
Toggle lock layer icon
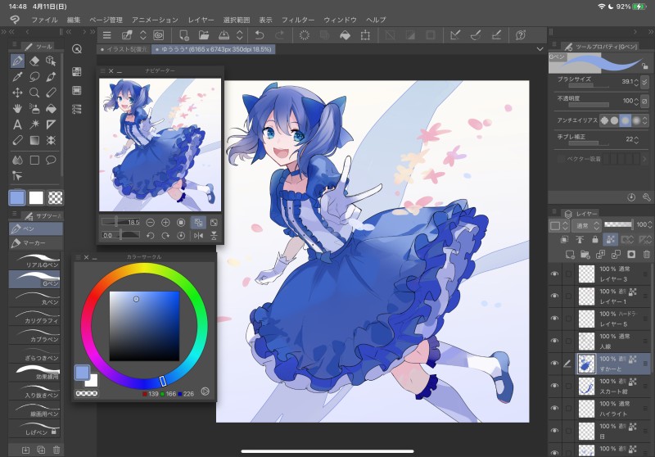pos(595,240)
